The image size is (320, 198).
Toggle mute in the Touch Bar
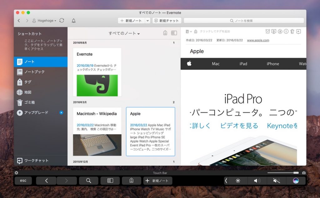(277, 181)
